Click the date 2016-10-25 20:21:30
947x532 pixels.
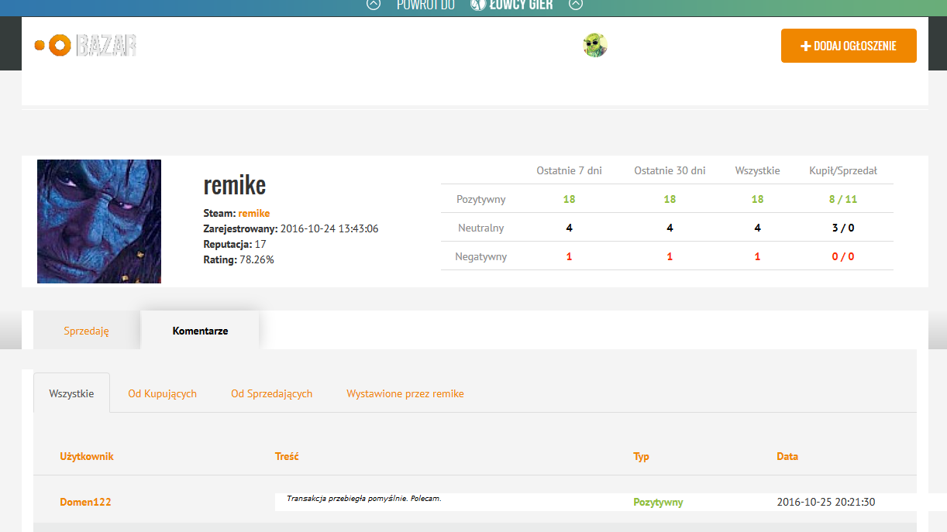[x=826, y=502]
